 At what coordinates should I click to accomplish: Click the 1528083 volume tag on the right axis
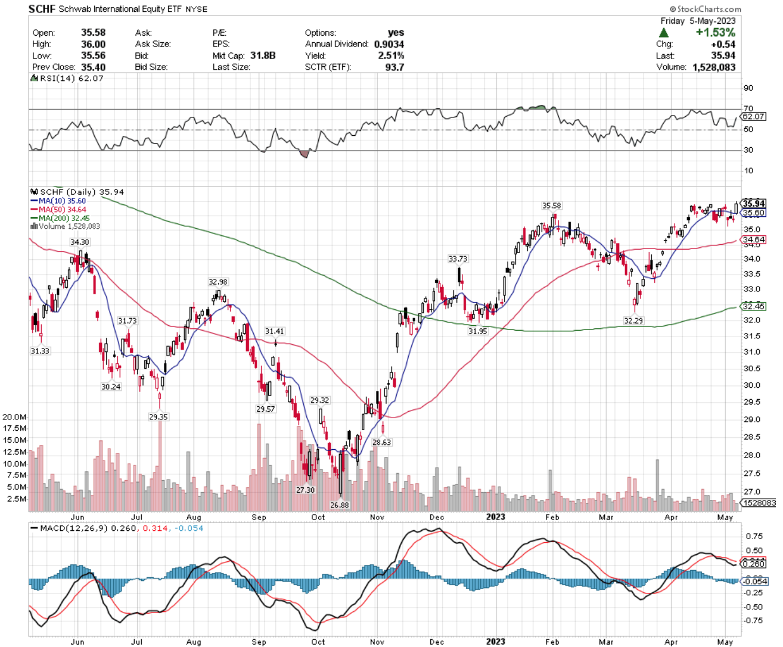759,503
